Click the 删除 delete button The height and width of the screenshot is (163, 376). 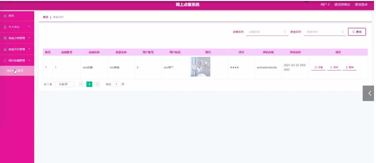pyautogui.click(x=350, y=67)
